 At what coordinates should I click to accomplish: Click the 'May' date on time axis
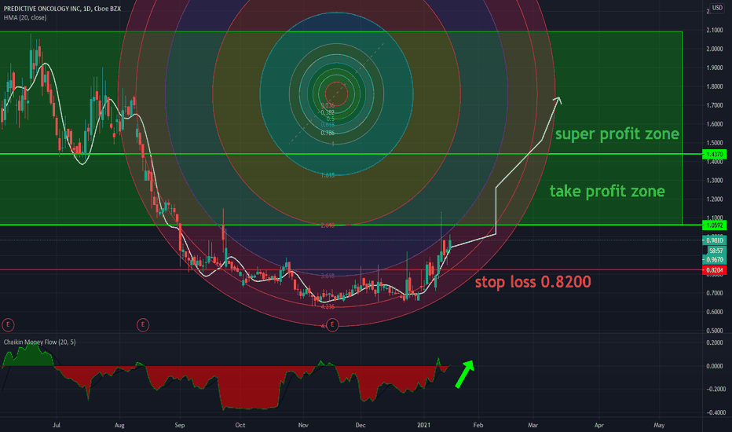click(659, 425)
